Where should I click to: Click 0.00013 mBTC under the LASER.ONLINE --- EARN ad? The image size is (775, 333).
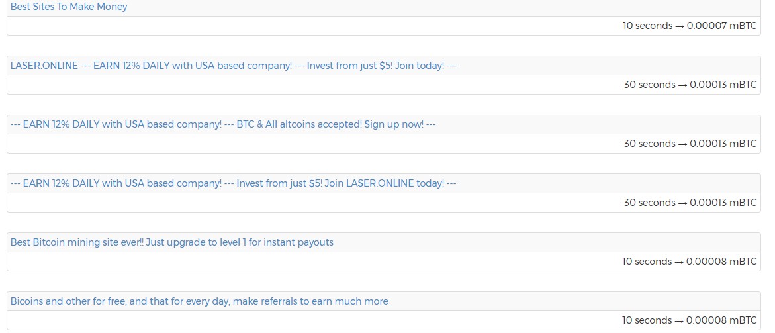click(723, 85)
